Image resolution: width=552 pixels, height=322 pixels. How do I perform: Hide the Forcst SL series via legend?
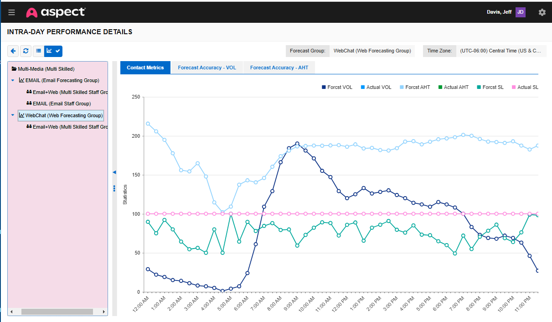490,87
